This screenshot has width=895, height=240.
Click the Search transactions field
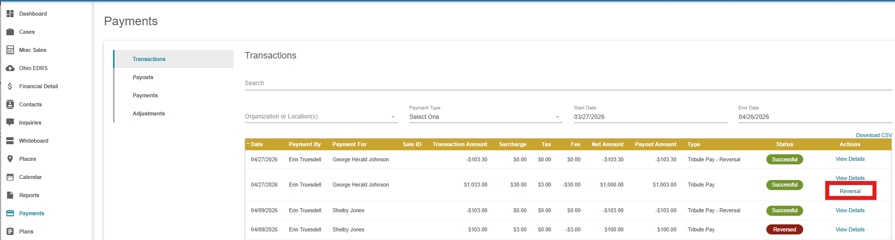pyautogui.click(x=568, y=83)
